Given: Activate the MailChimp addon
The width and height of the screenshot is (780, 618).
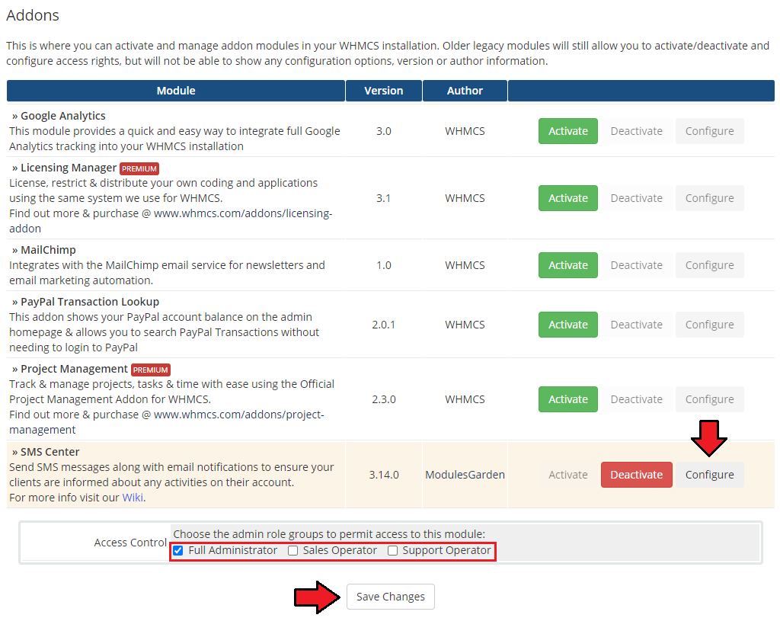Looking at the screenshot, I should [568, 265].
